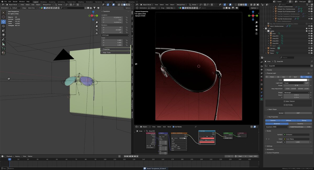Switch perspective/orthographic grid icon in left viewport
Viewport: 314px width, 170px height.
97,34
